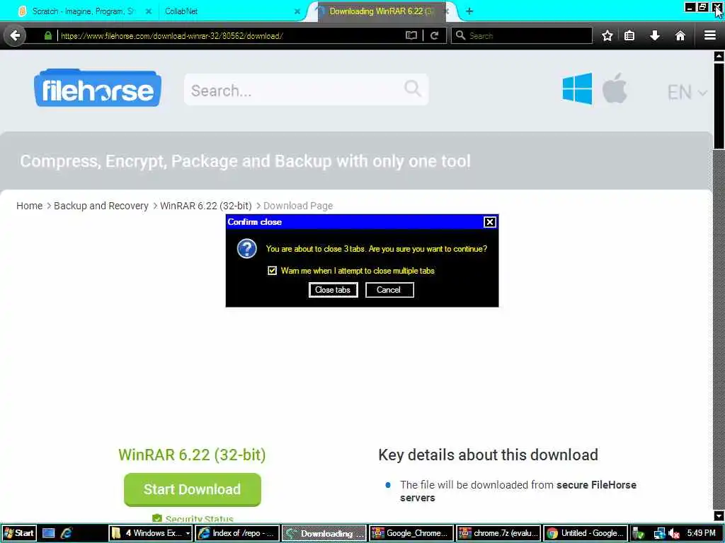Click the Downloading taskbar button
725x543 pixels.
pyautogui.click(x=324, y=533)
